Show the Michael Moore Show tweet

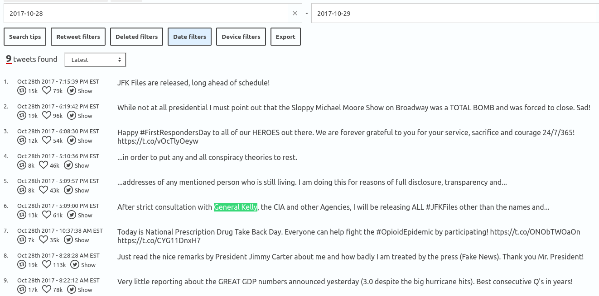85,116
